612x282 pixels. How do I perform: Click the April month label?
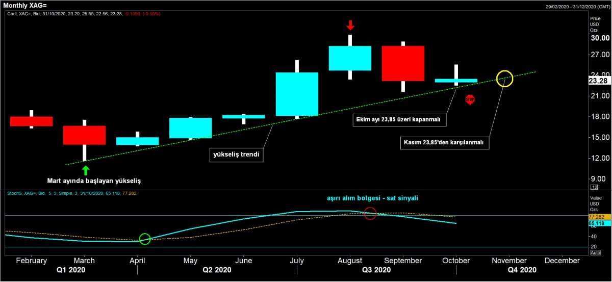click(137, 261)
